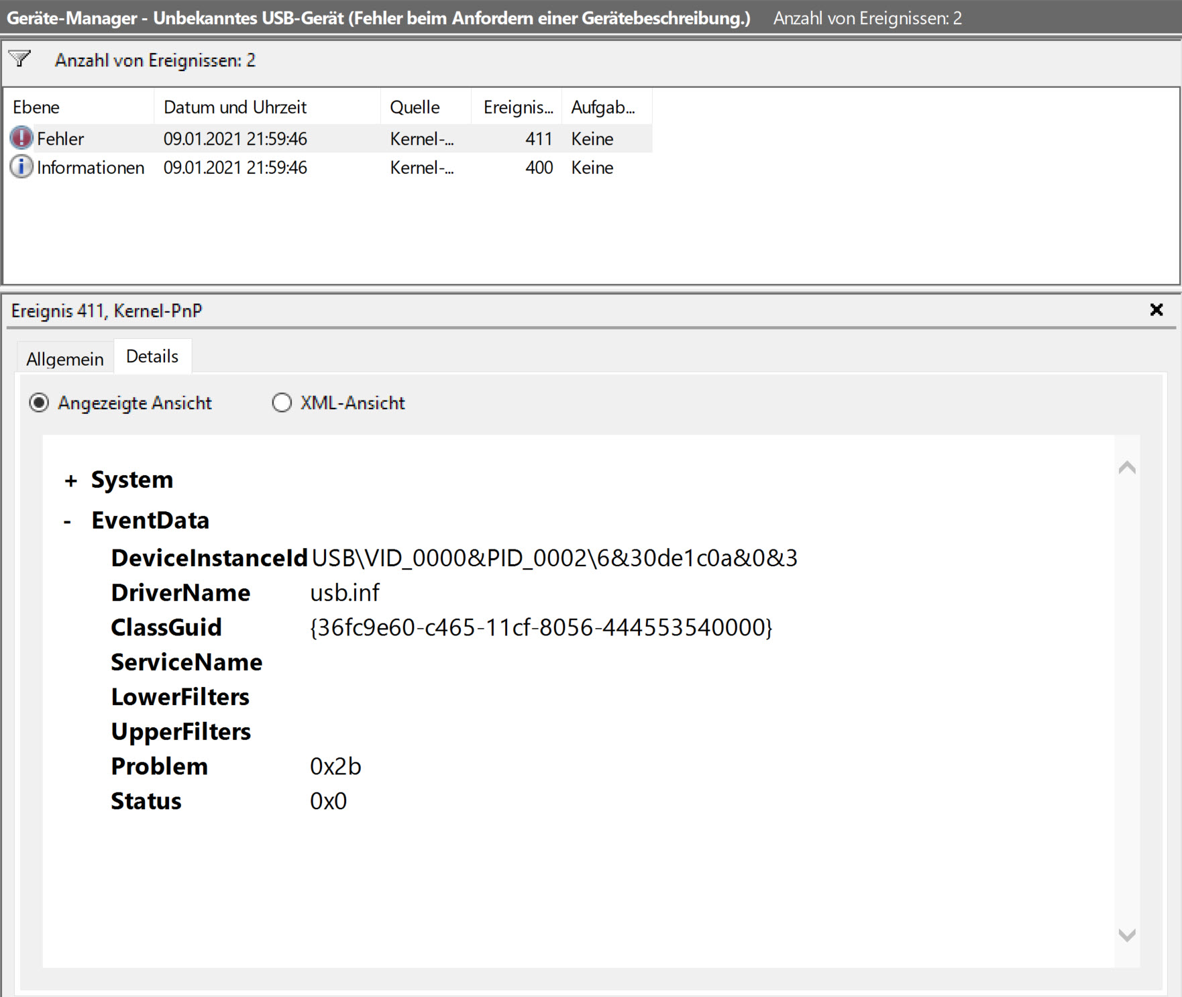Click the filter funnel icon

[20, 60]
